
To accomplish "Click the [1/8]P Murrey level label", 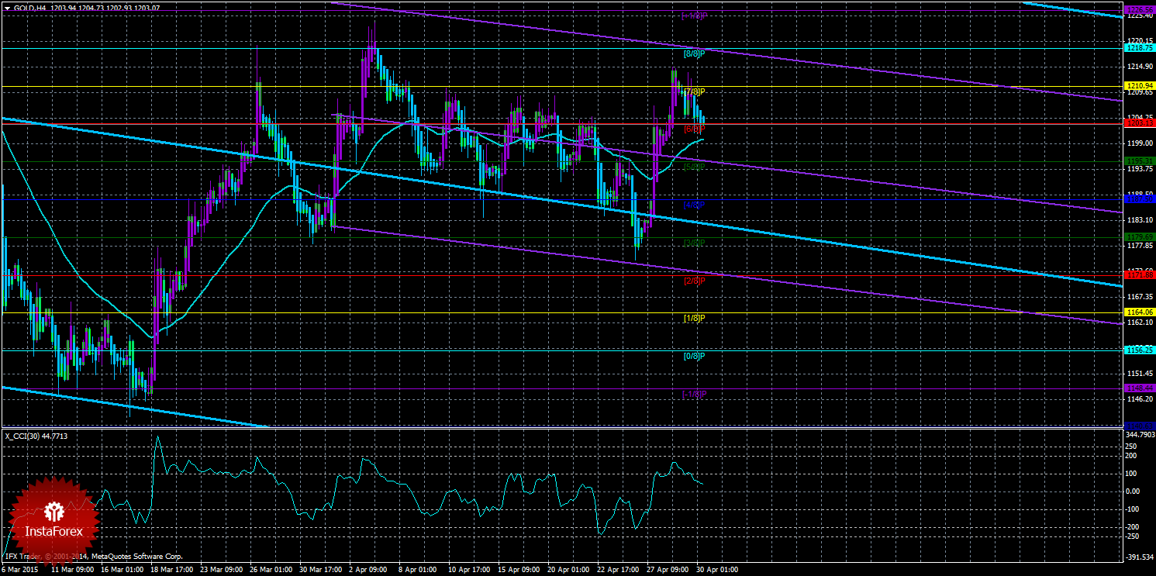I will tap(694, 319).
